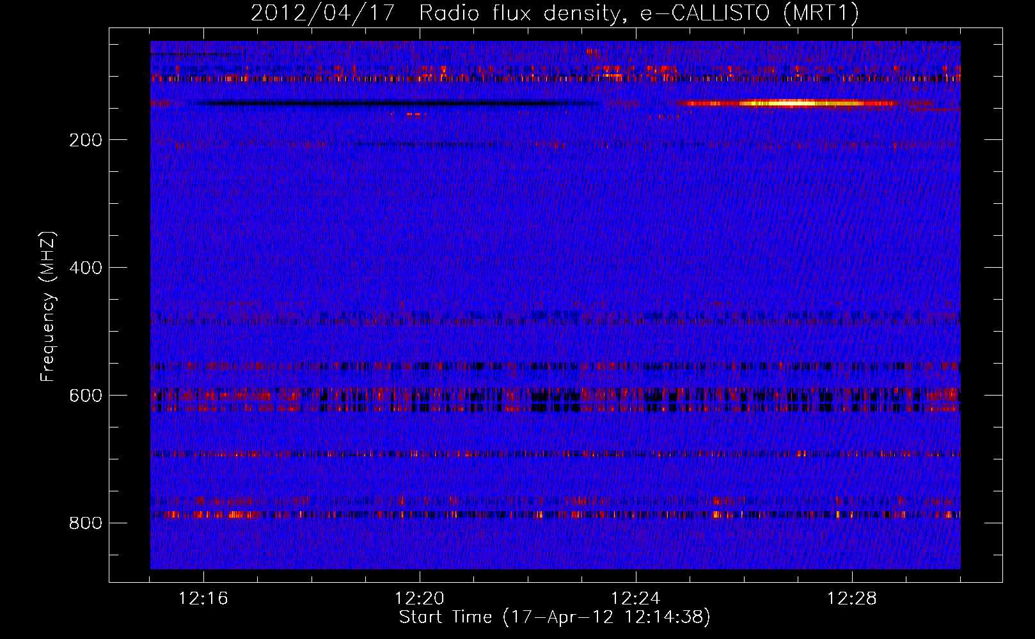
Task: Click the 12:28 time tick label
Action: point(852,599)
